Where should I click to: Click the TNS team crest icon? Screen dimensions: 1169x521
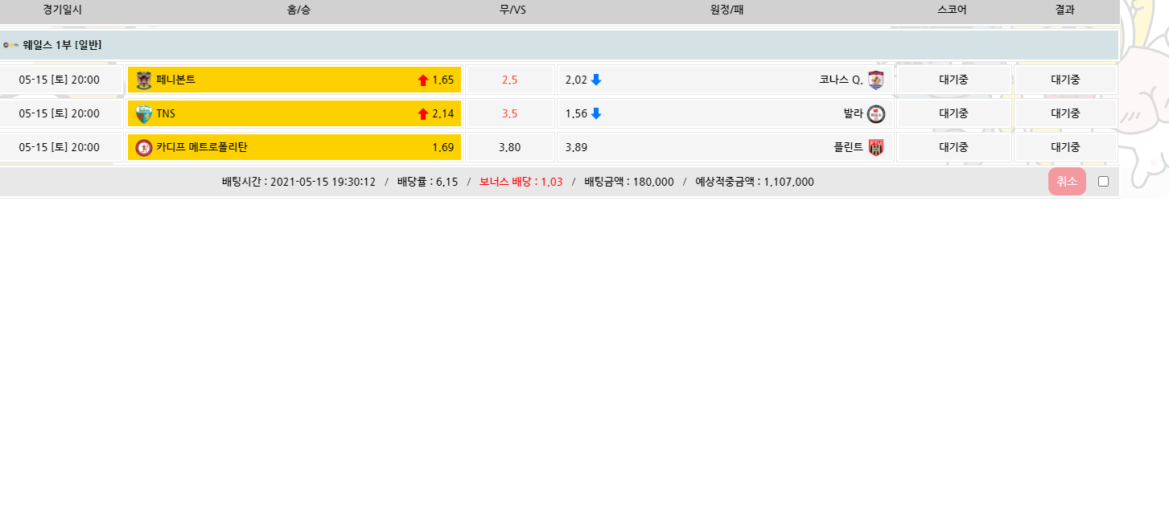(x=144, y=113)
